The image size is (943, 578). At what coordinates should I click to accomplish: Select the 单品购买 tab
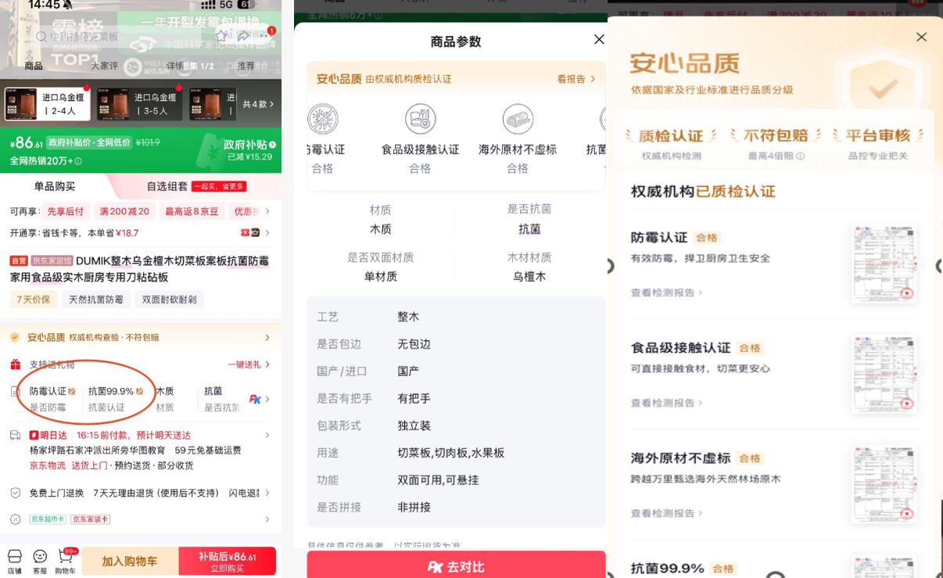55,186
